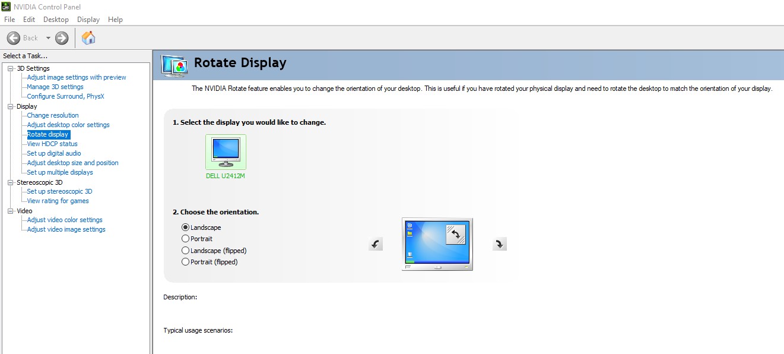Click the Forward arrow button
The height and width of the screenshot is (354, 784).
point(62,38)
